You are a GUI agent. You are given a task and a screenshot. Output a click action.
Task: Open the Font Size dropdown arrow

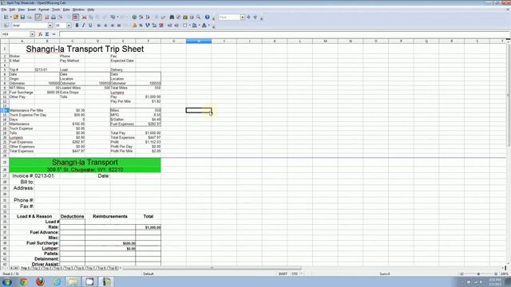pyautogui.click(x=69, y=26)
